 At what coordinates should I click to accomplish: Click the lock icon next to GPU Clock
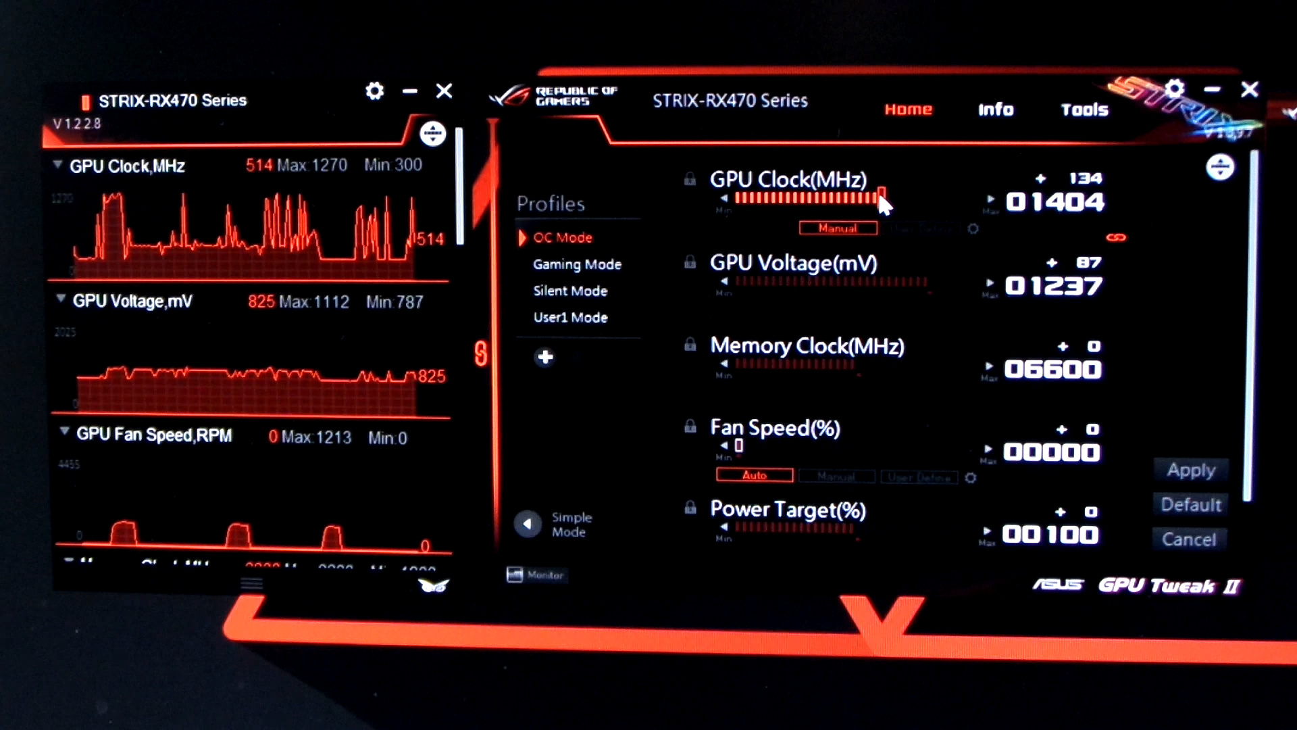(x=690, y=178)
